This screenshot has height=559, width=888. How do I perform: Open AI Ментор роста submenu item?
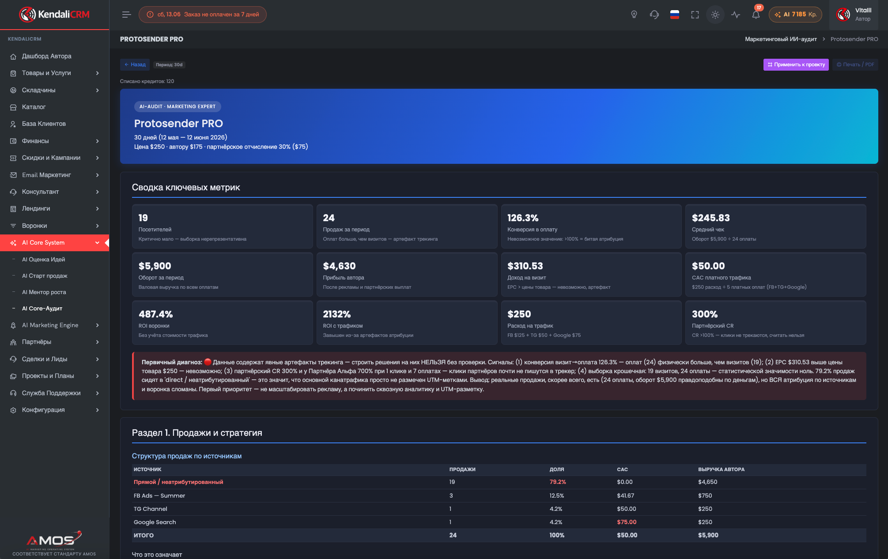click(44, 292)
